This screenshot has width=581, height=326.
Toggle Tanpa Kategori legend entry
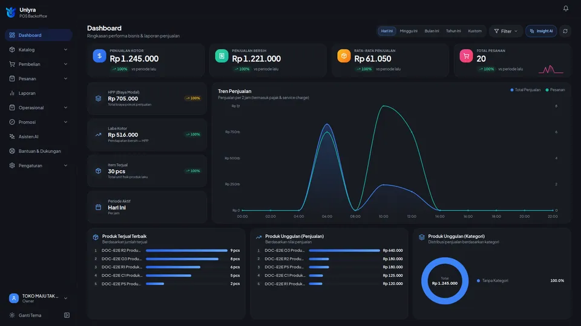[493, 281]
